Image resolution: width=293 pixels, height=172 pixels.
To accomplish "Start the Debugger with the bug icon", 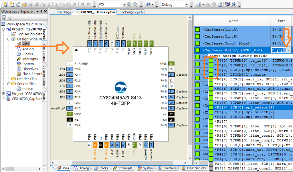I will click(x=234, y=5).
